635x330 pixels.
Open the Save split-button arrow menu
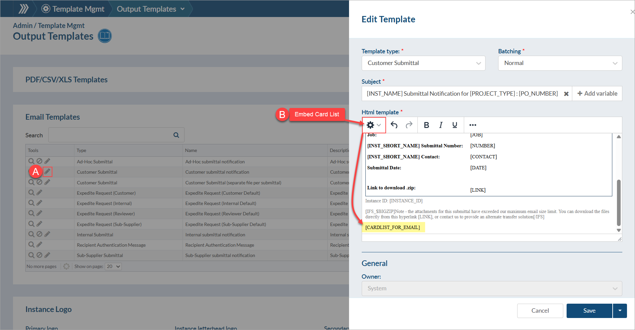(620, 311)
